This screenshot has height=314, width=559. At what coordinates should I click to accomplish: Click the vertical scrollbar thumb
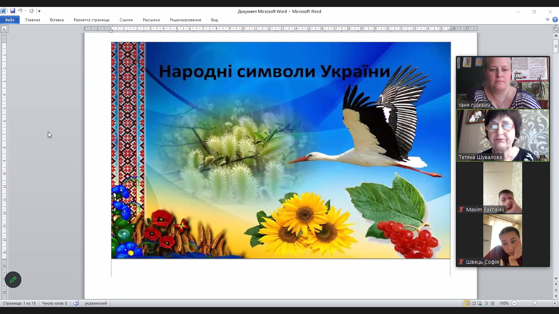556,46
